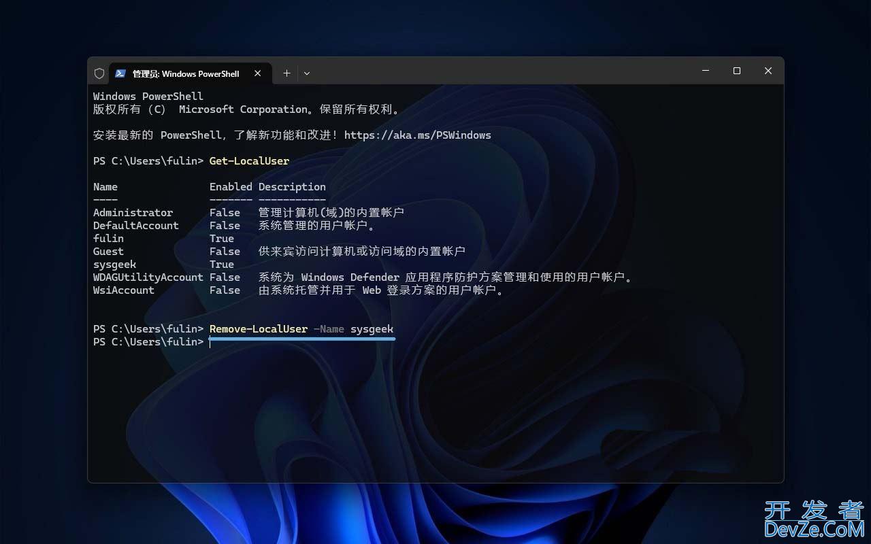Click the admin shield icon in the title bar
The width and height of the screenshot is (871, 544).
pyautogui.click(x=99, y=73)
